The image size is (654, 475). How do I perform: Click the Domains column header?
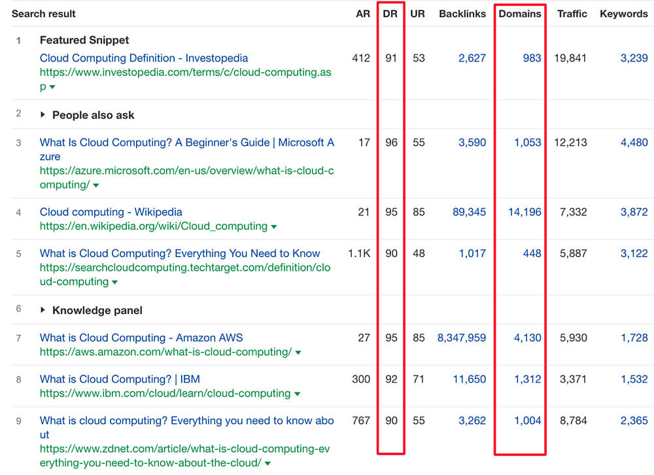520,14
